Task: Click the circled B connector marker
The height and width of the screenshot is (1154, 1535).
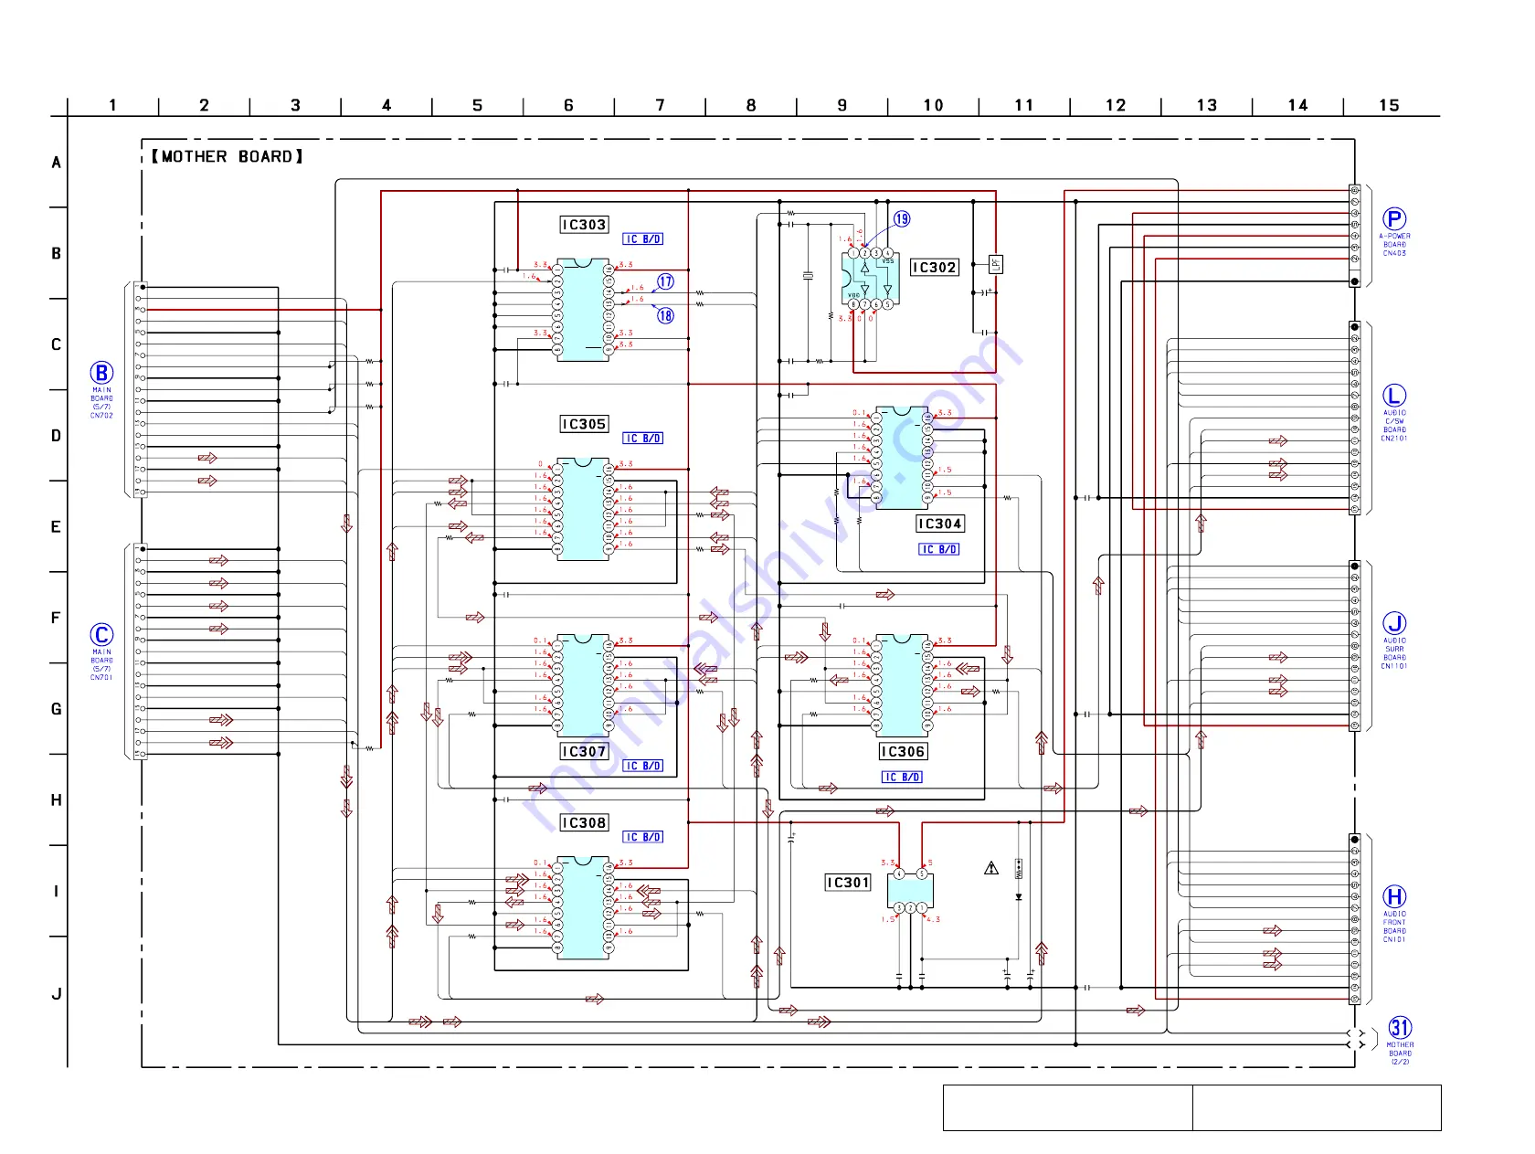Action: pyautogui.click(x=101, y=373)
